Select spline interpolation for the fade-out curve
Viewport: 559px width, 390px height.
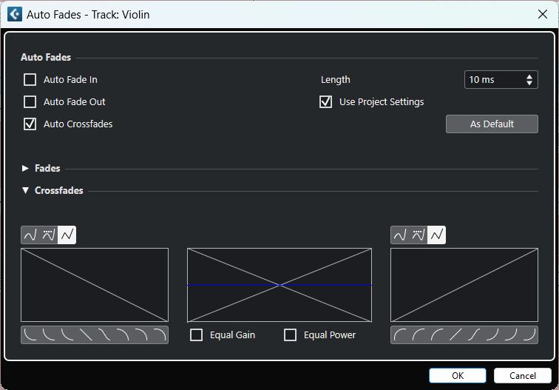[x=30, y=235]
